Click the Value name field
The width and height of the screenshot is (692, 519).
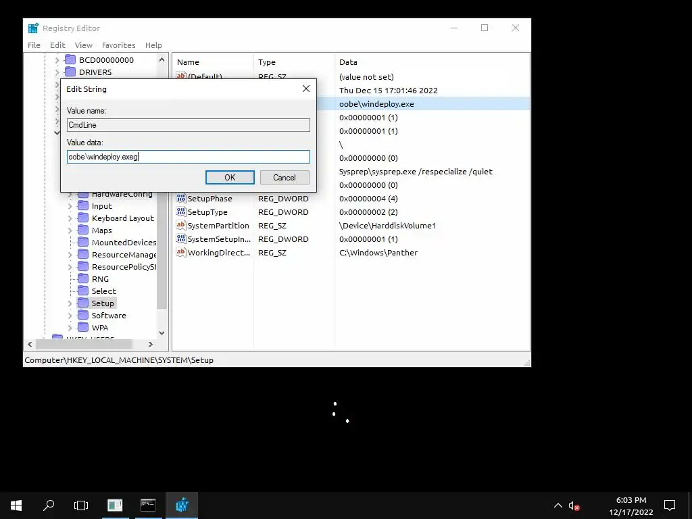[188, 125]
